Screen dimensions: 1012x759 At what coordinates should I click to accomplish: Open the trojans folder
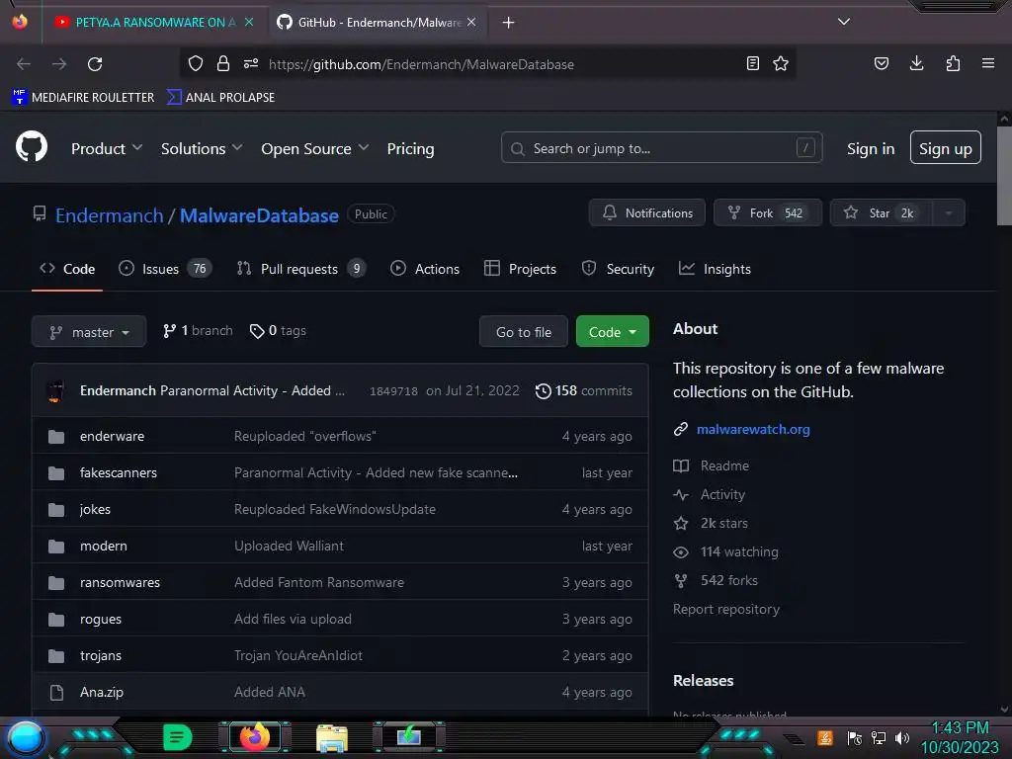[x=101, y=656]
